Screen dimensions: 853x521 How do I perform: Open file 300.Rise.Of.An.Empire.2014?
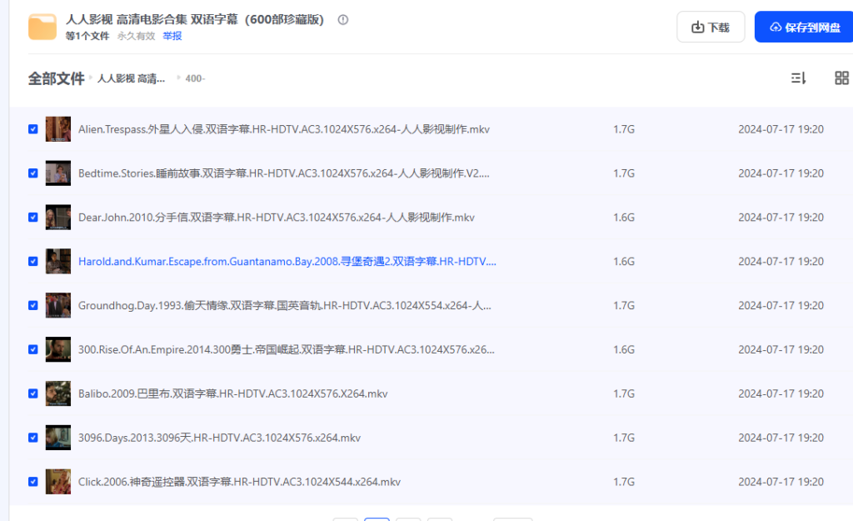tap(287, 349)
